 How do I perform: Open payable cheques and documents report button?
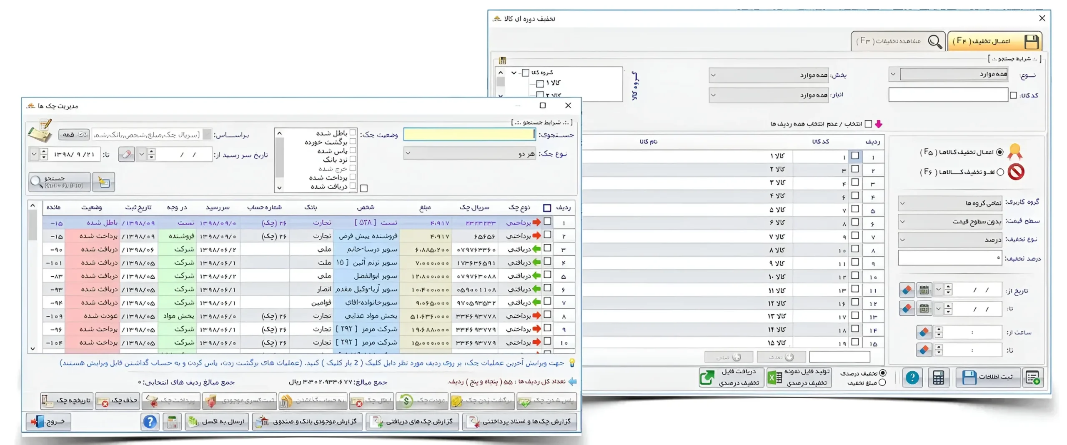(x=519, y=422)
